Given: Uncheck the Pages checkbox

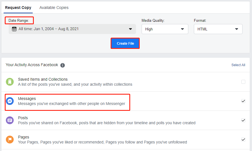Looking at the screenshot, I should (x=243, y=140).
